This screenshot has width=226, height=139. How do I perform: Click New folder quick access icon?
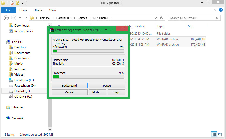click(x=17, y=3)
